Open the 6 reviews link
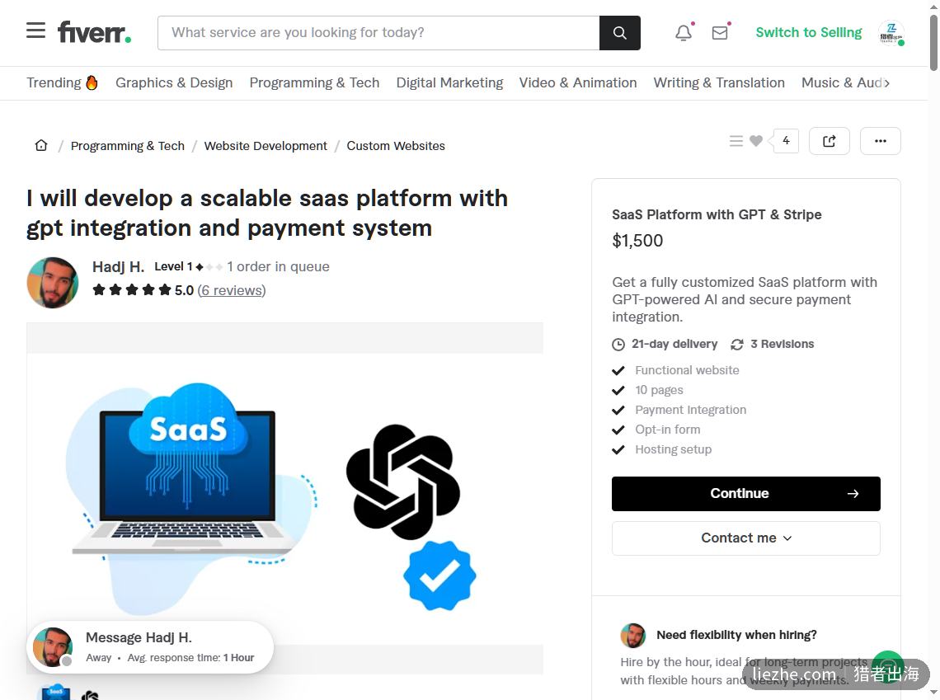Viewport: 940px width, 700px height. (x=232, y=291)
